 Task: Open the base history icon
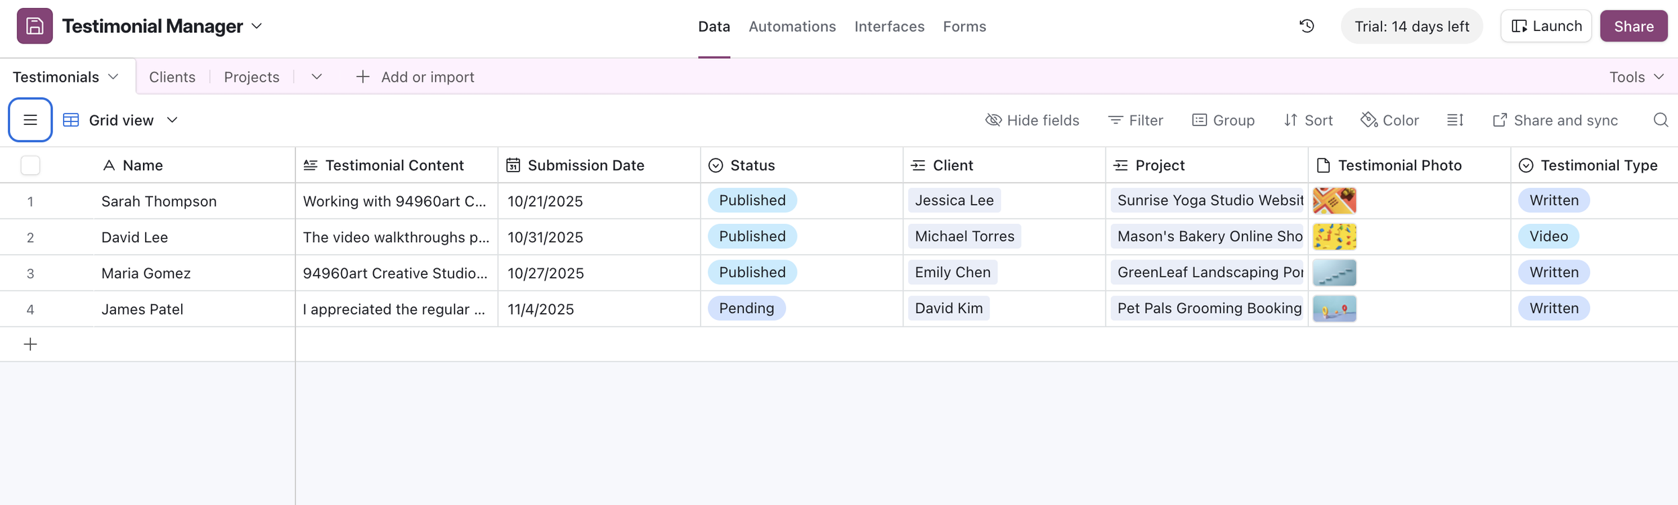(1306, 26)
